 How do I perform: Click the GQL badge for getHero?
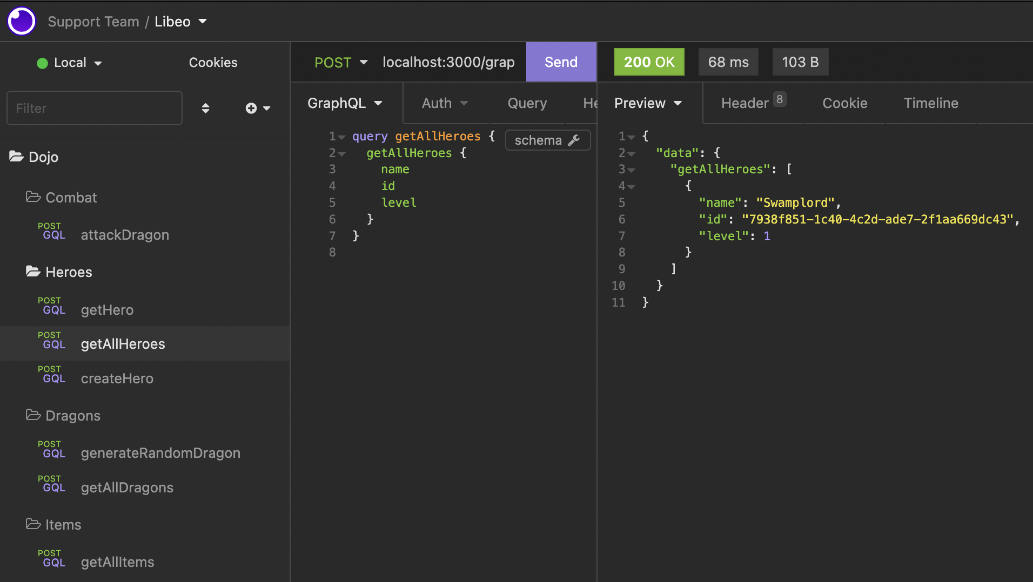pos(54,310)
